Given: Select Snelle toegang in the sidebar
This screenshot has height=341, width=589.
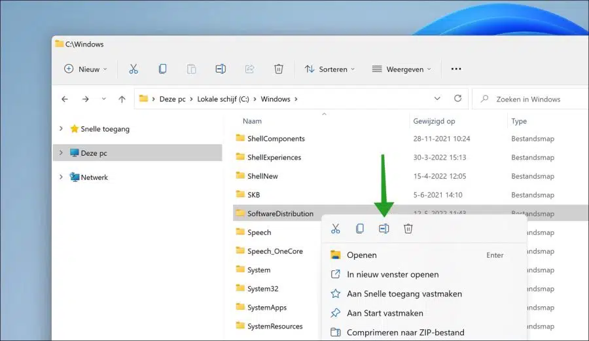Looking at the screenshot, I should [105, 129].
